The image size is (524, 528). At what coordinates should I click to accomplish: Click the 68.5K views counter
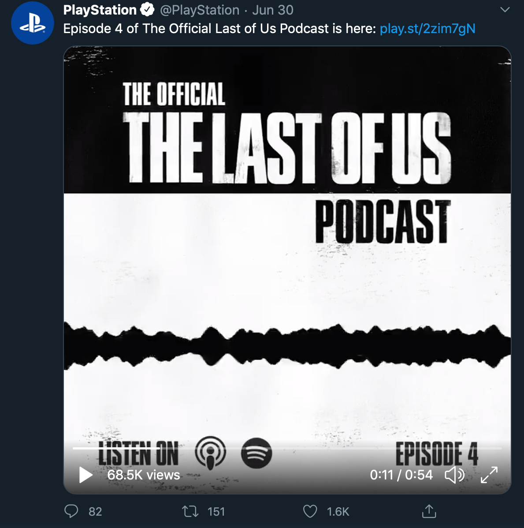[144, 475]
